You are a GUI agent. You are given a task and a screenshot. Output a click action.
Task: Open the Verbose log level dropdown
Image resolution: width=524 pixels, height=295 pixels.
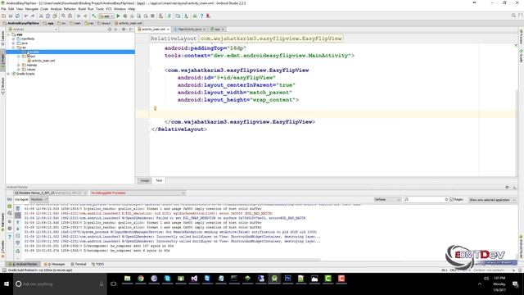click(387, 200)
